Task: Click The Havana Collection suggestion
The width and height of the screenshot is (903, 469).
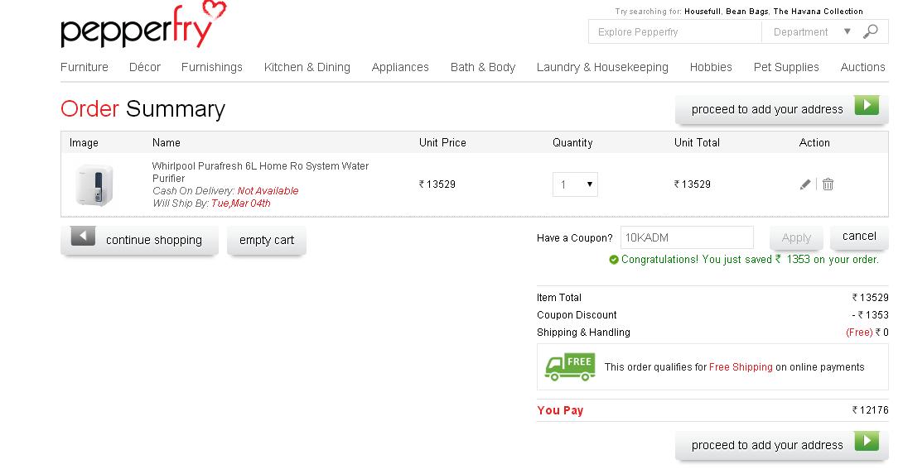Action: pos(818,12)
